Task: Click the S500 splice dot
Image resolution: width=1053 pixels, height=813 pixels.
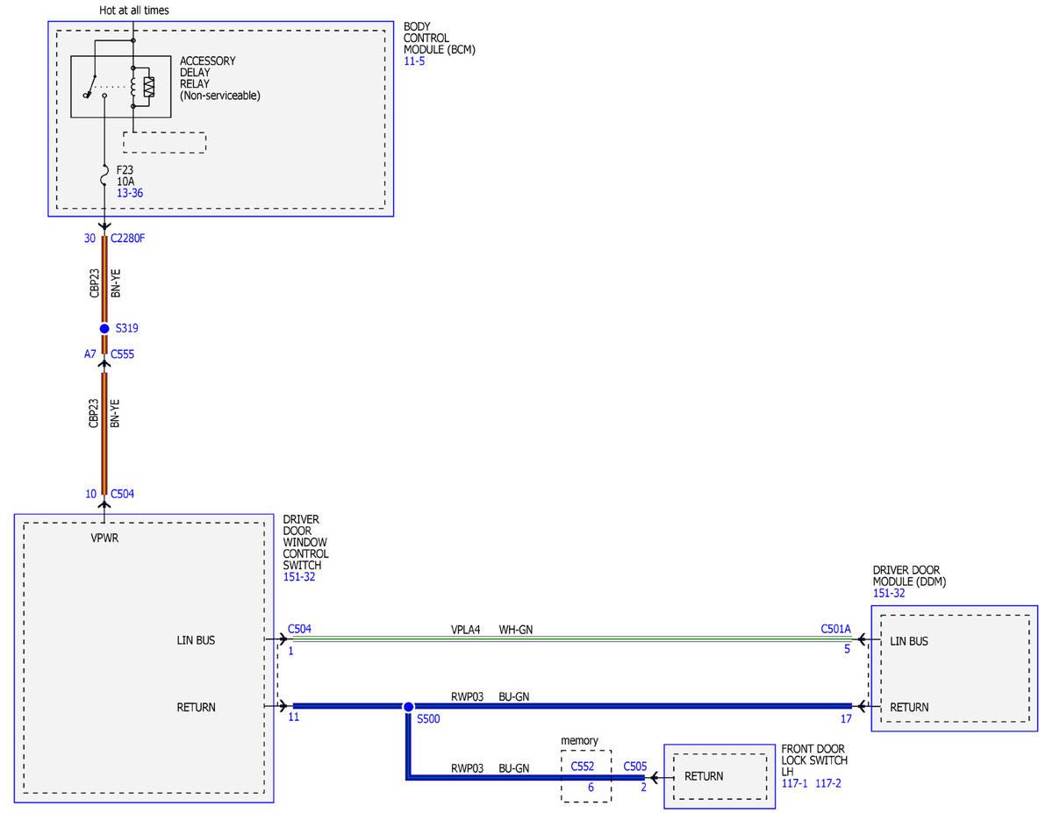Action: [408, 706]
